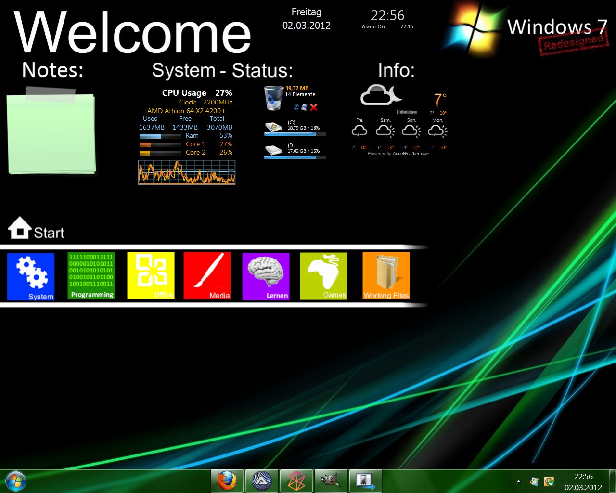The height and width of the screenshot is (493, 616).
Task: Open the blue System gears tile
Action: (x=31, y=276)
